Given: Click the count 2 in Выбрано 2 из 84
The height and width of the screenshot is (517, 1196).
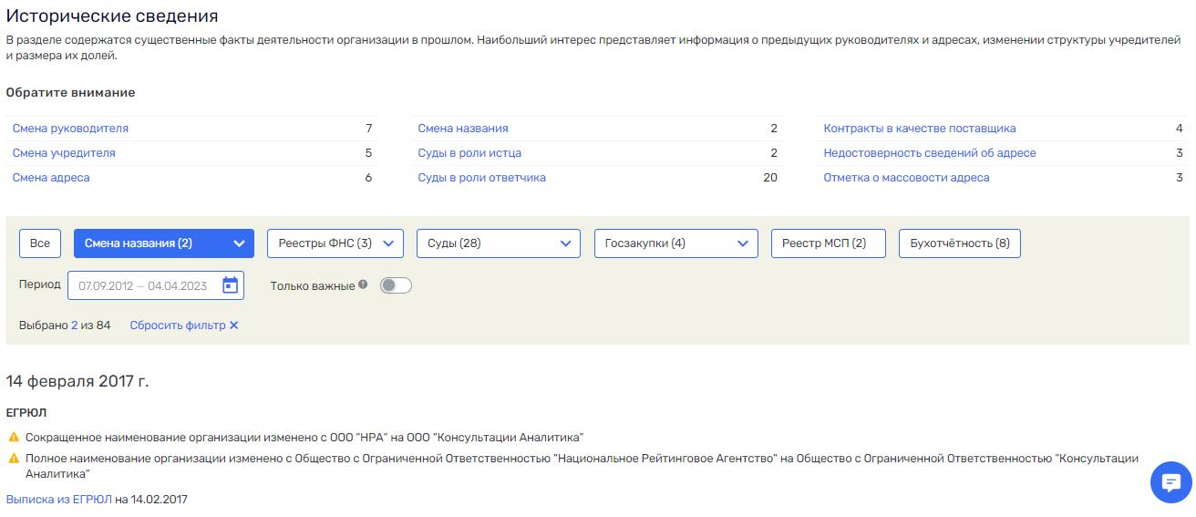Looking at the screenshot, I should pyautogui.click(x=75, y=326).
